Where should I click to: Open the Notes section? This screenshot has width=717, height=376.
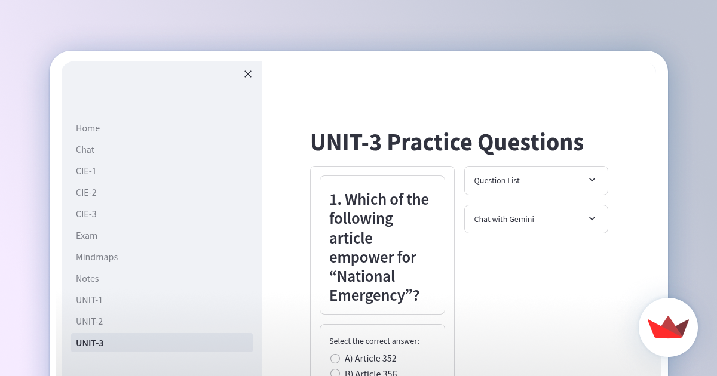[x=87, y=278]
